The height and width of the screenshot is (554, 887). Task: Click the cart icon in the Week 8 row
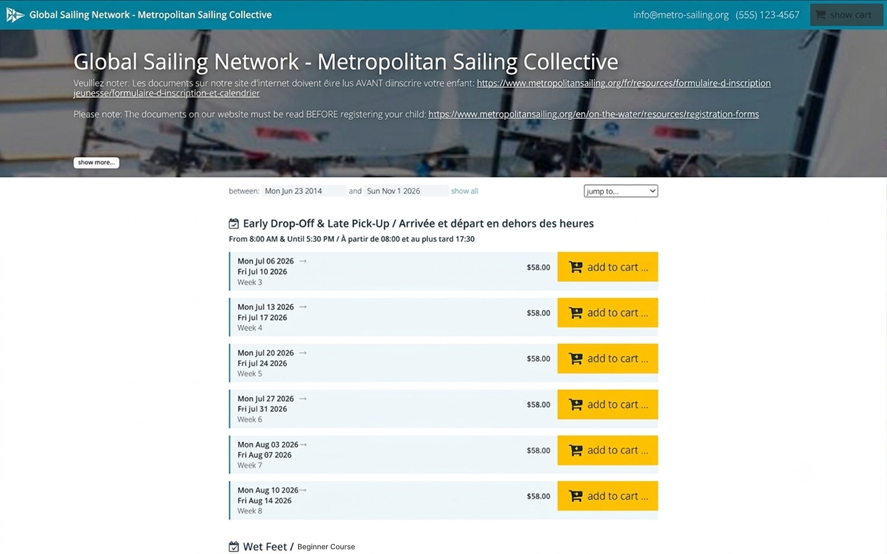tap(575, 496)
